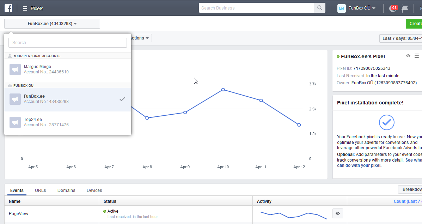Click the search magnifier button

pos(319,8)
